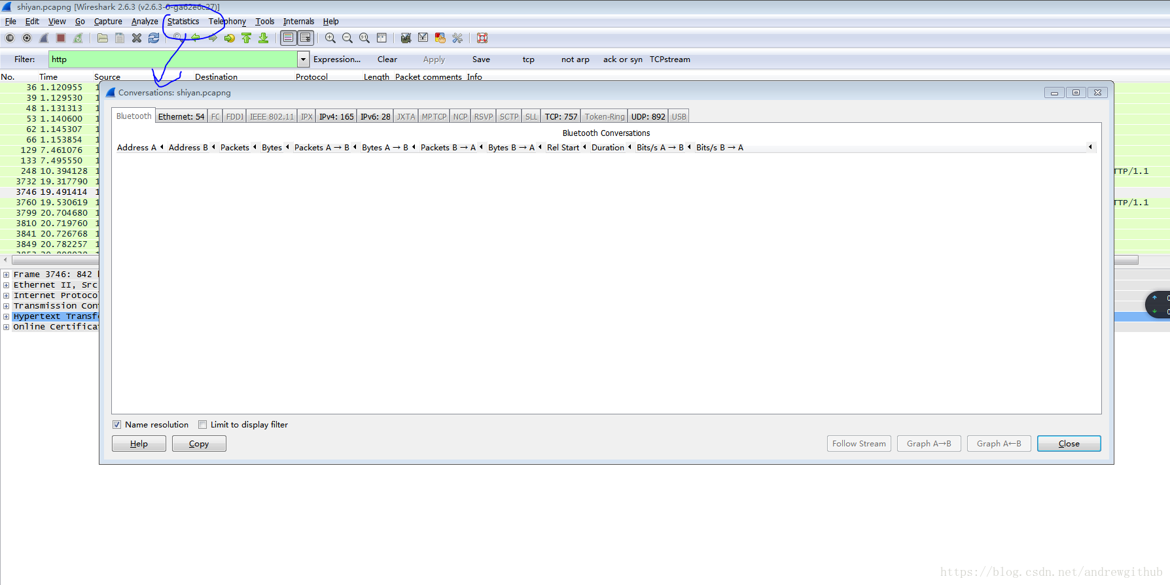
Task: Zoom in main window text
Action: [x=330, y=38]
